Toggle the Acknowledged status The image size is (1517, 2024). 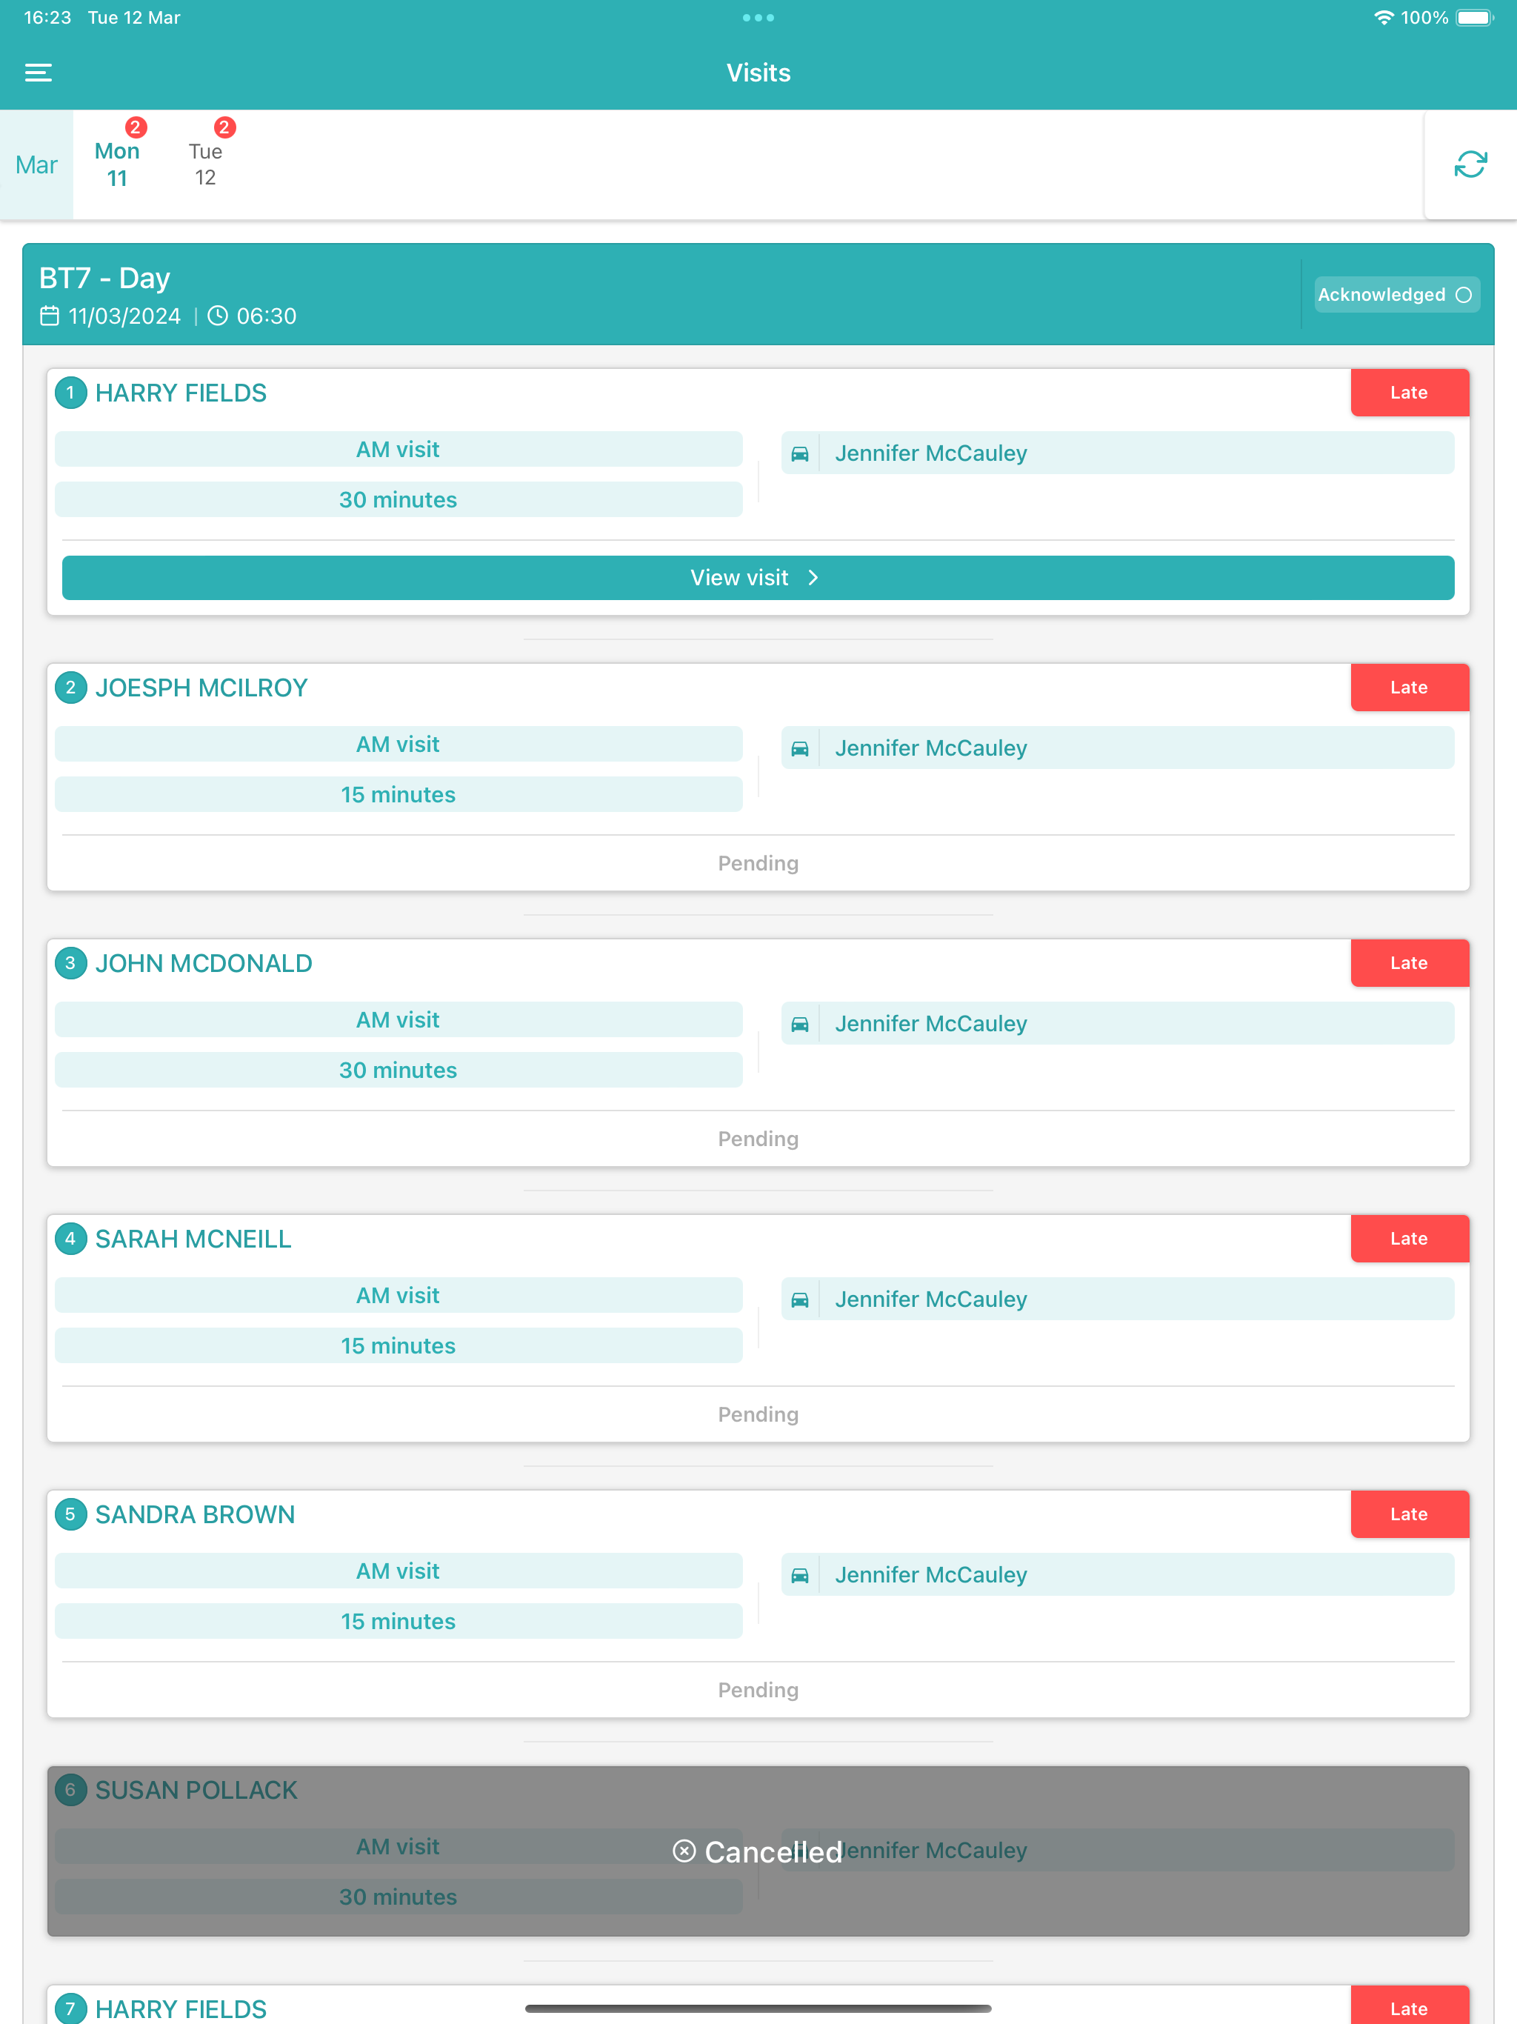click(1396, 295)
